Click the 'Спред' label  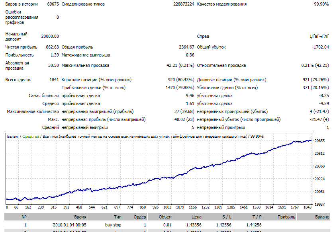coord(203,36)
